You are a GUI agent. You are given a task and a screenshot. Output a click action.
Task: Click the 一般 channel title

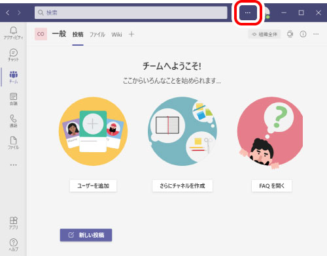pyautogui.click(x=59, y=34)
